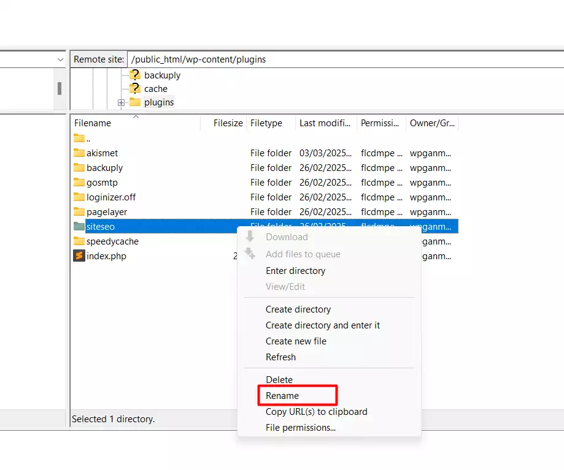Select the siteseo file name
This screenshot has height=470, width=564.
point(101,227)
